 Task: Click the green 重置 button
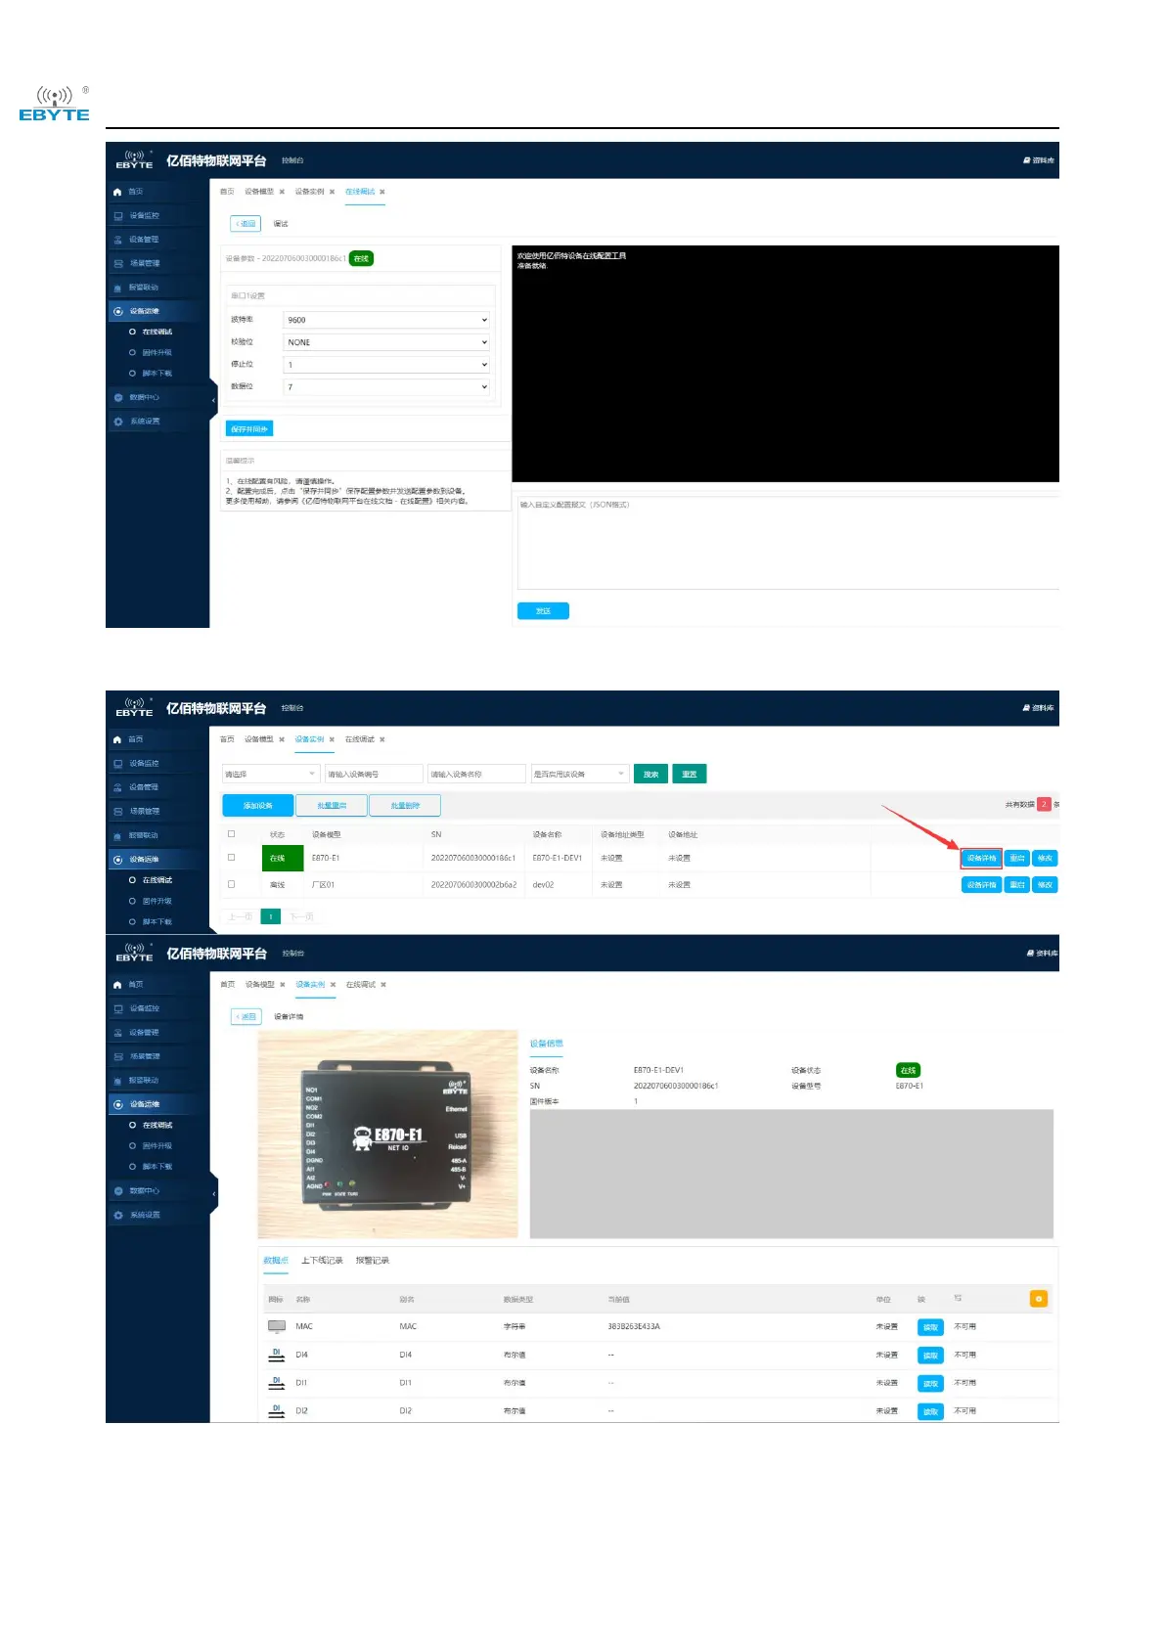(x=689, y=774)
